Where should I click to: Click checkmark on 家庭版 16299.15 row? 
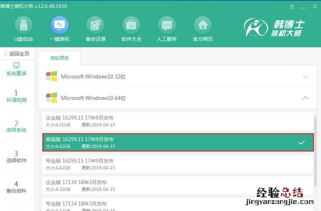(302, 142)
